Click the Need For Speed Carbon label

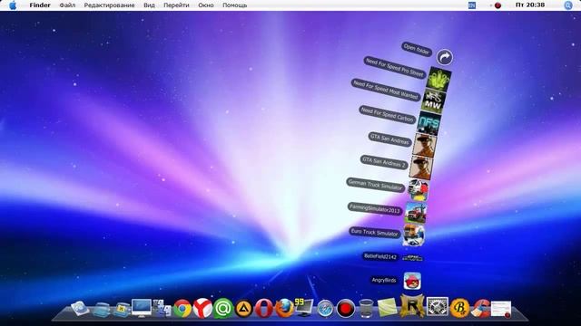click(388, 115)
